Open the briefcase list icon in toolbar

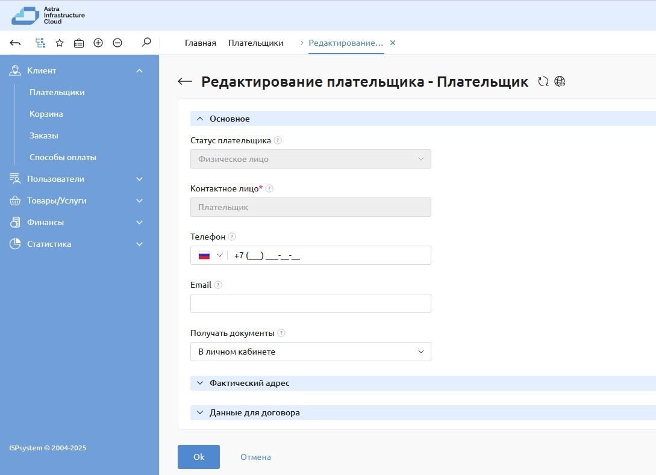79,43
